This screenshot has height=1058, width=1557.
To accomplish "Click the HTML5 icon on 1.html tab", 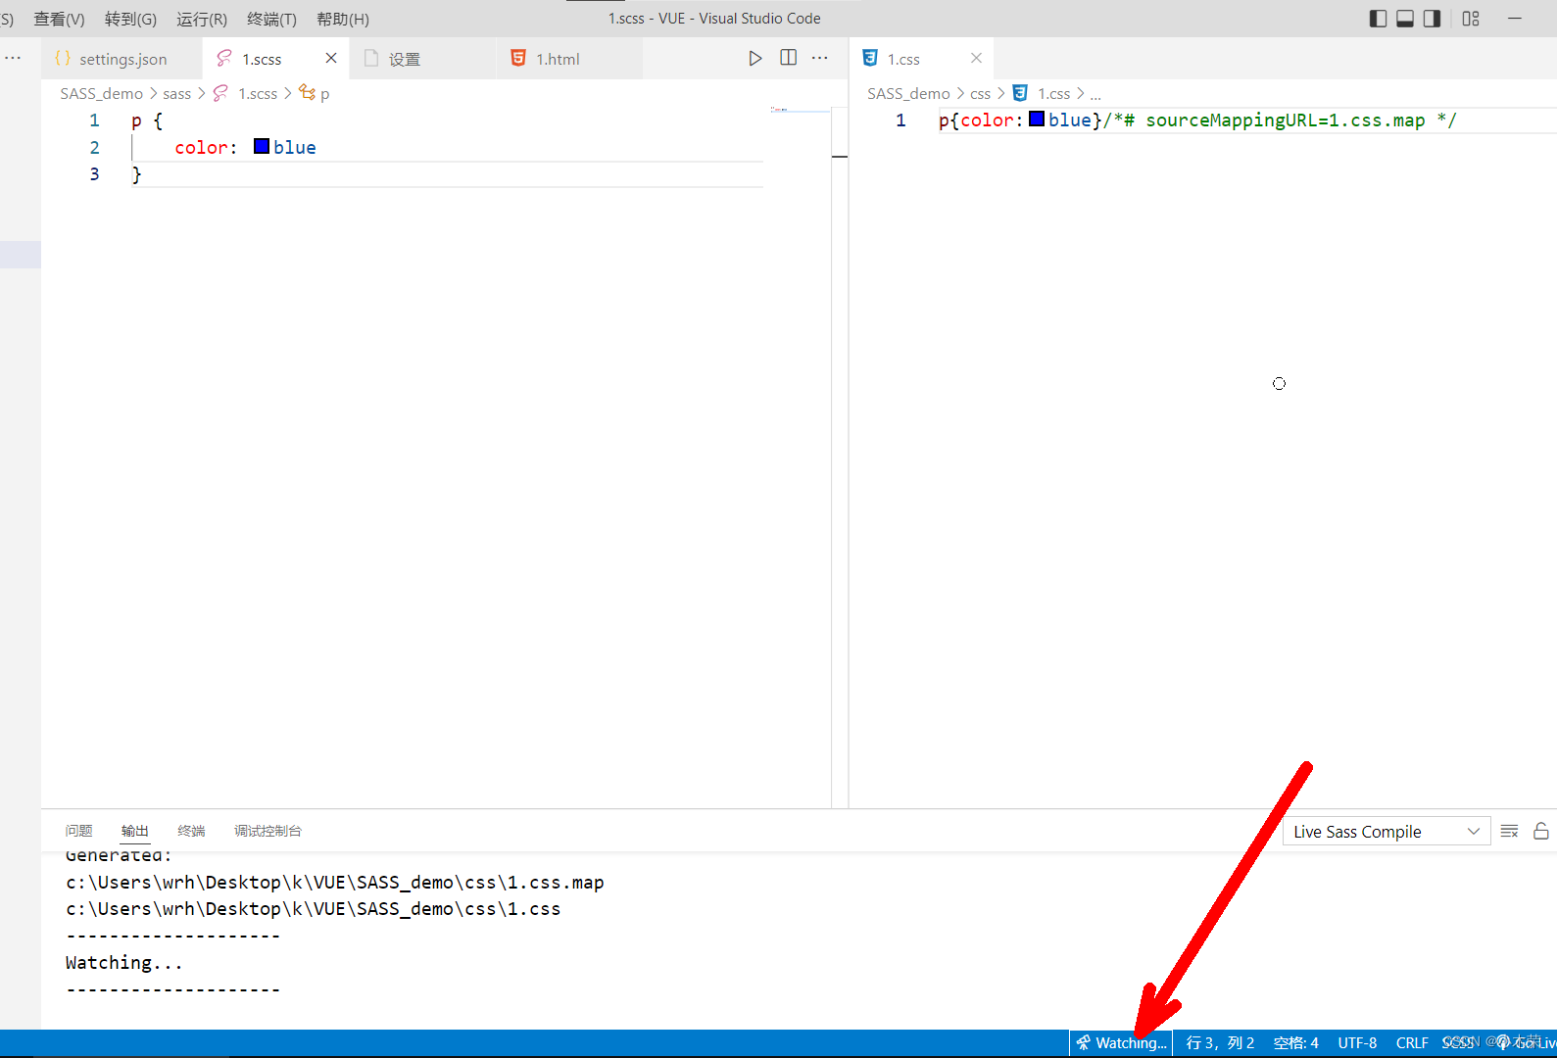I will point(518,58).
